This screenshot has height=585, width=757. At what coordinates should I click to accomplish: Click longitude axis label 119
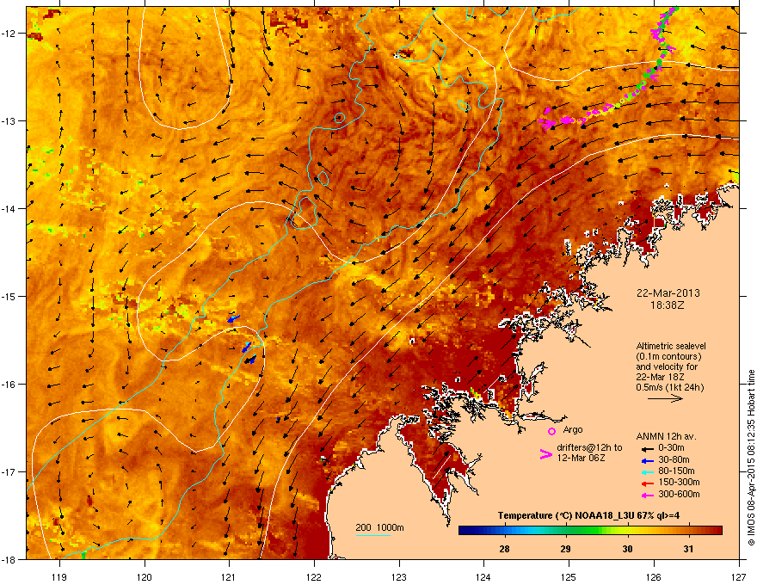point(59,577)
